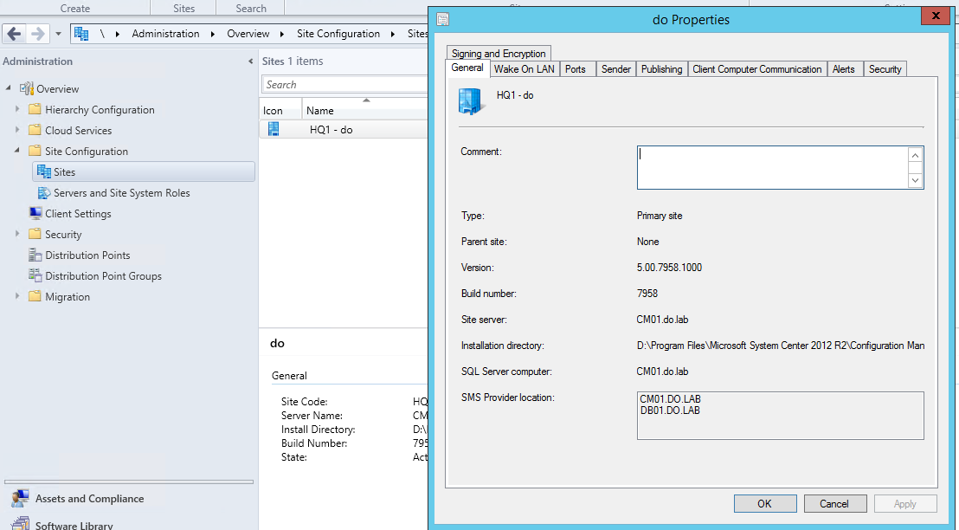The width and height of the screenshot is (959, 530).
Task: Open the Sender tab
Action: [616, 69]
